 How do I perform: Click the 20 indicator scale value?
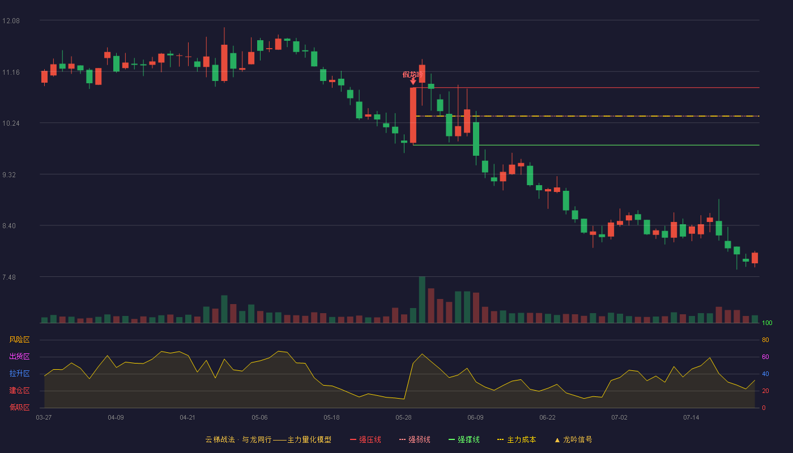(x=765, y=391)
